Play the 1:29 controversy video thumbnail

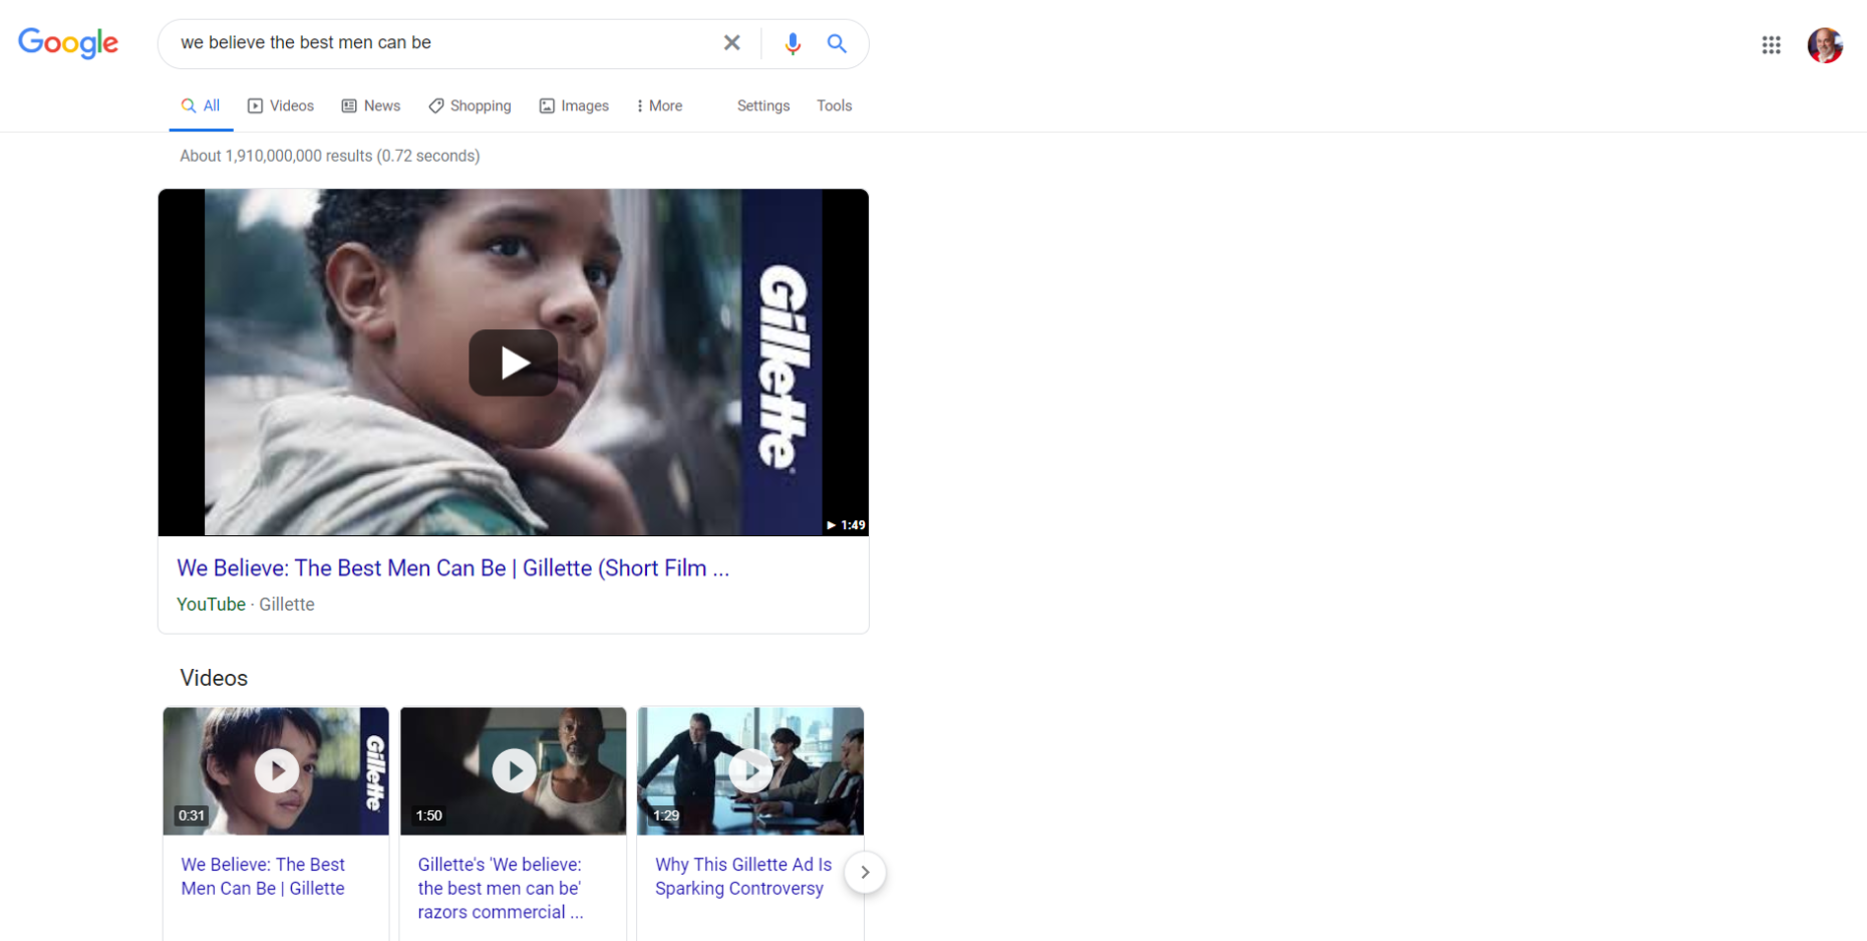click(x=751, y=771)
